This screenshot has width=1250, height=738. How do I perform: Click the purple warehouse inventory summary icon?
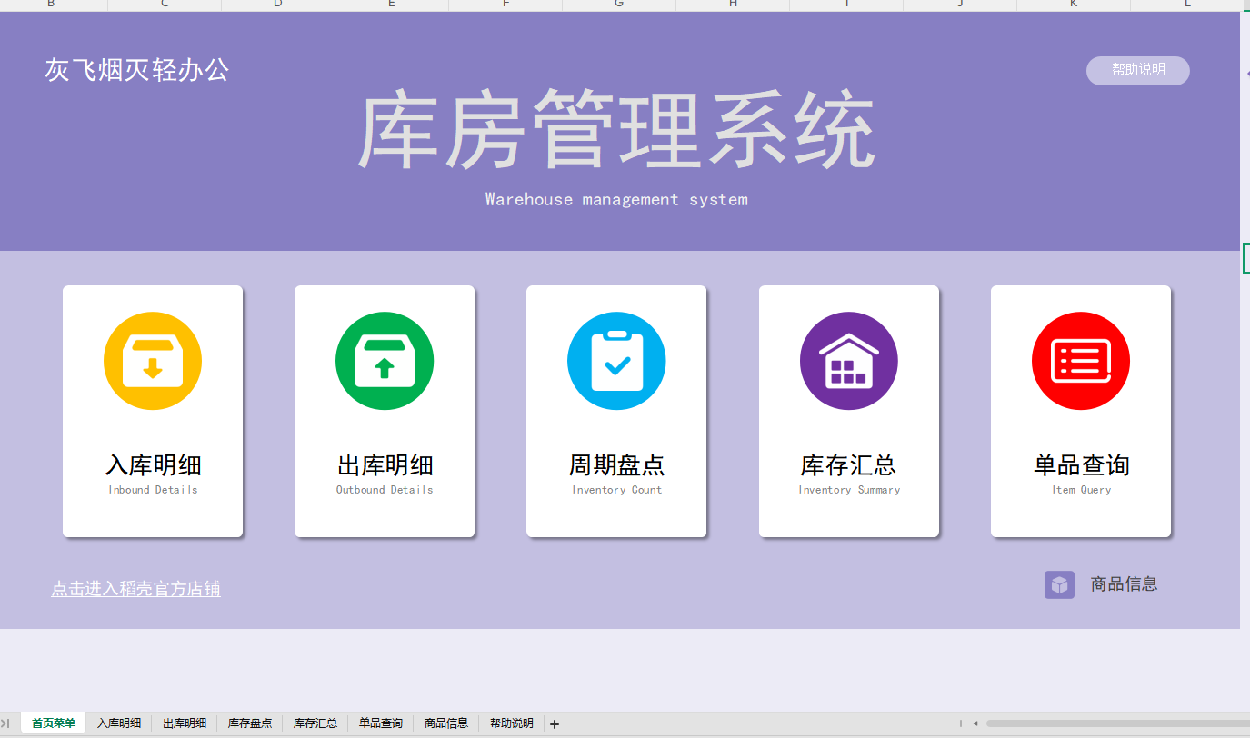(x=848, y=361)
